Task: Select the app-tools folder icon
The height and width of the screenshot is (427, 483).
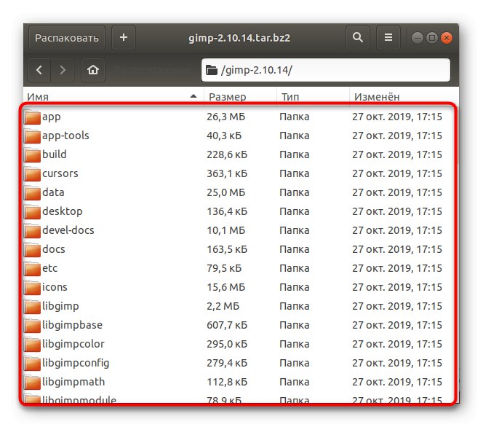Action: (x=32, y=136)
